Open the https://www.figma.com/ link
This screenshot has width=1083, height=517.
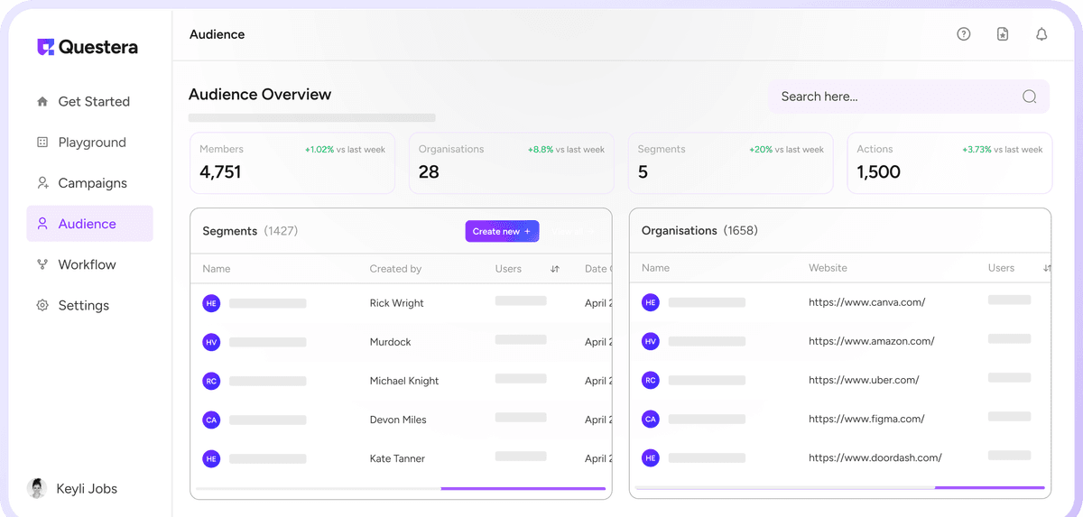(865, 419)
